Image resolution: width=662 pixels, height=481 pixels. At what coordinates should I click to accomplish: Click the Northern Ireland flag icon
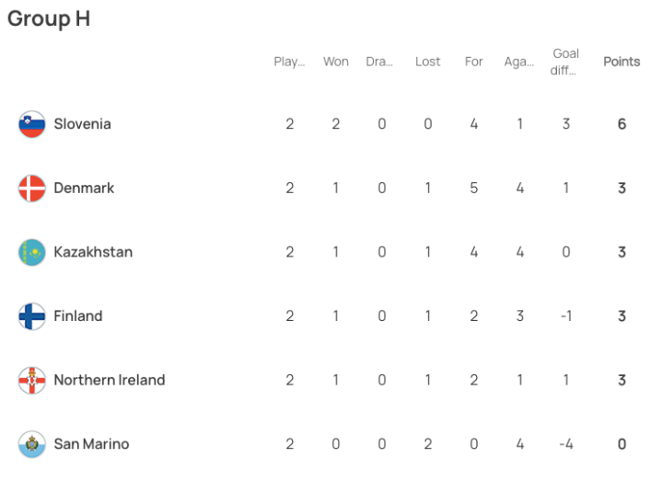32,380
